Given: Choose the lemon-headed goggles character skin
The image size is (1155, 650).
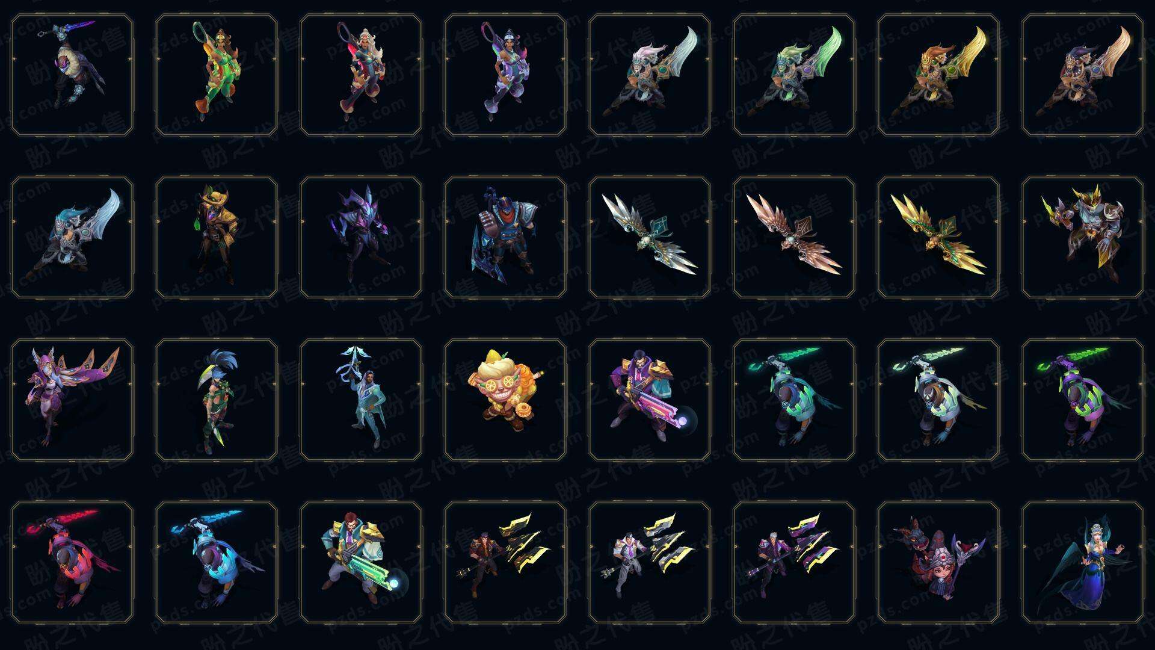Looking at the screenshot, I should click(x=505, y=400).
